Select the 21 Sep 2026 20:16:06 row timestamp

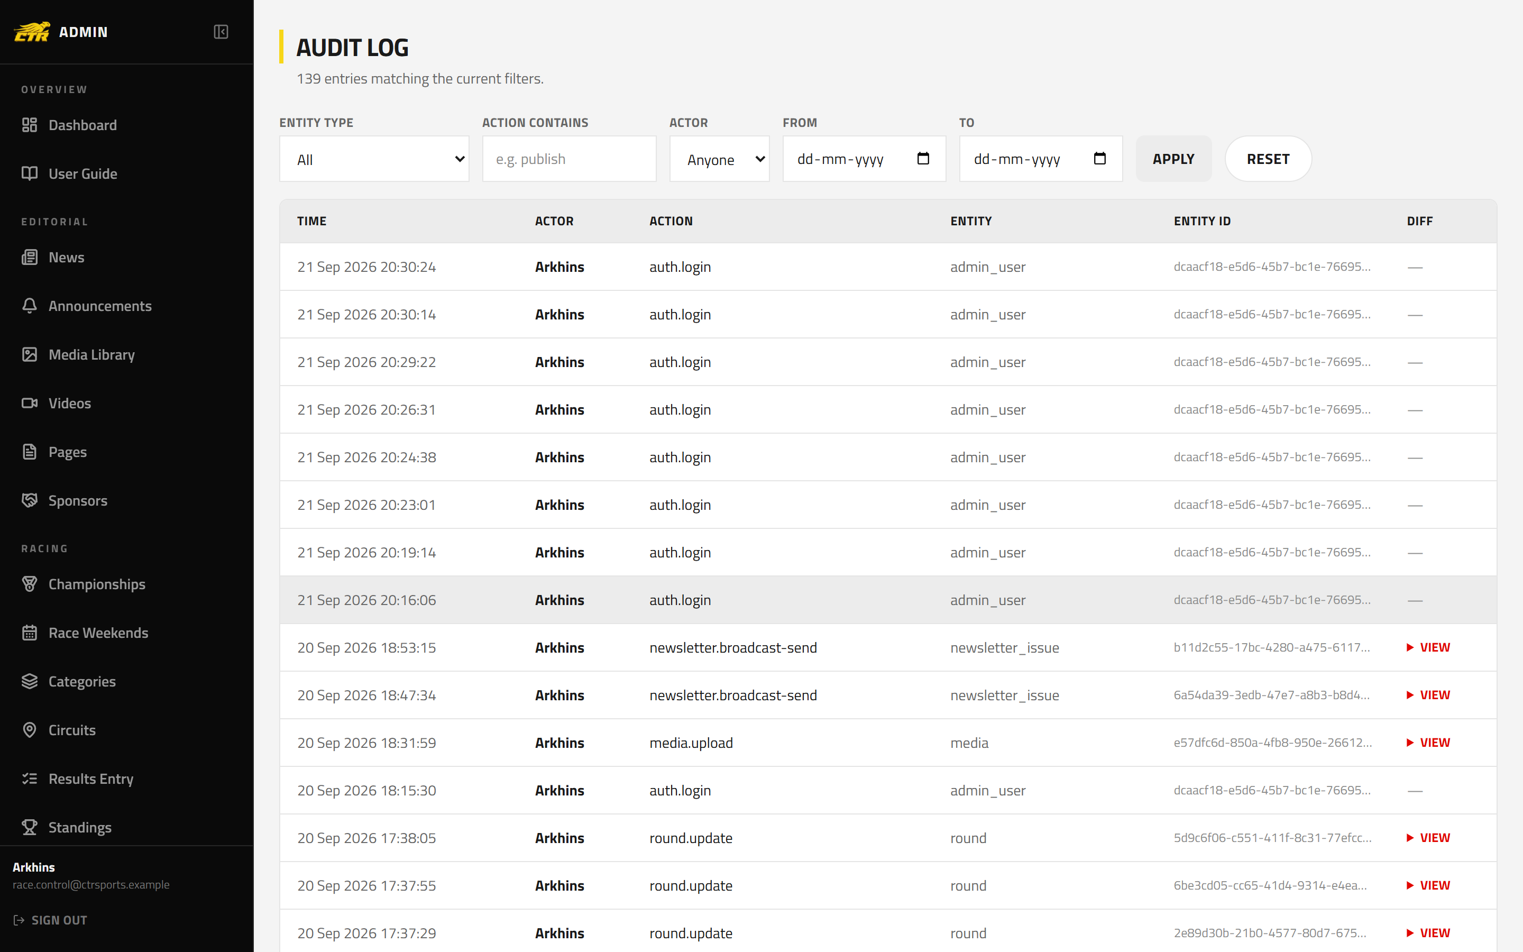[366, 600]
